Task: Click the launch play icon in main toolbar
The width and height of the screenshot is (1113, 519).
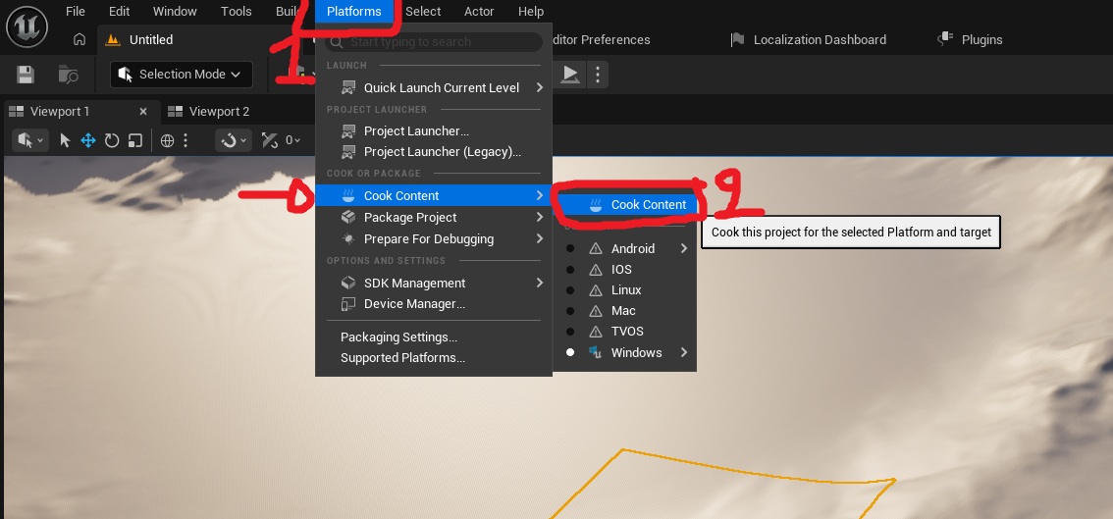Action: tap(570, 74)
